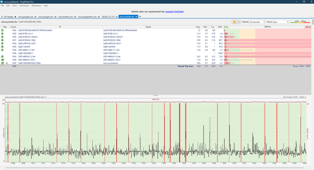Image resolution: width=314 pixels, height=170 pixels.
Task: Click hop 7 green circle icon
Action: pos(3,50)
